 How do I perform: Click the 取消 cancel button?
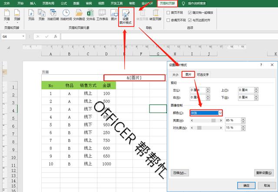point(267,185)
